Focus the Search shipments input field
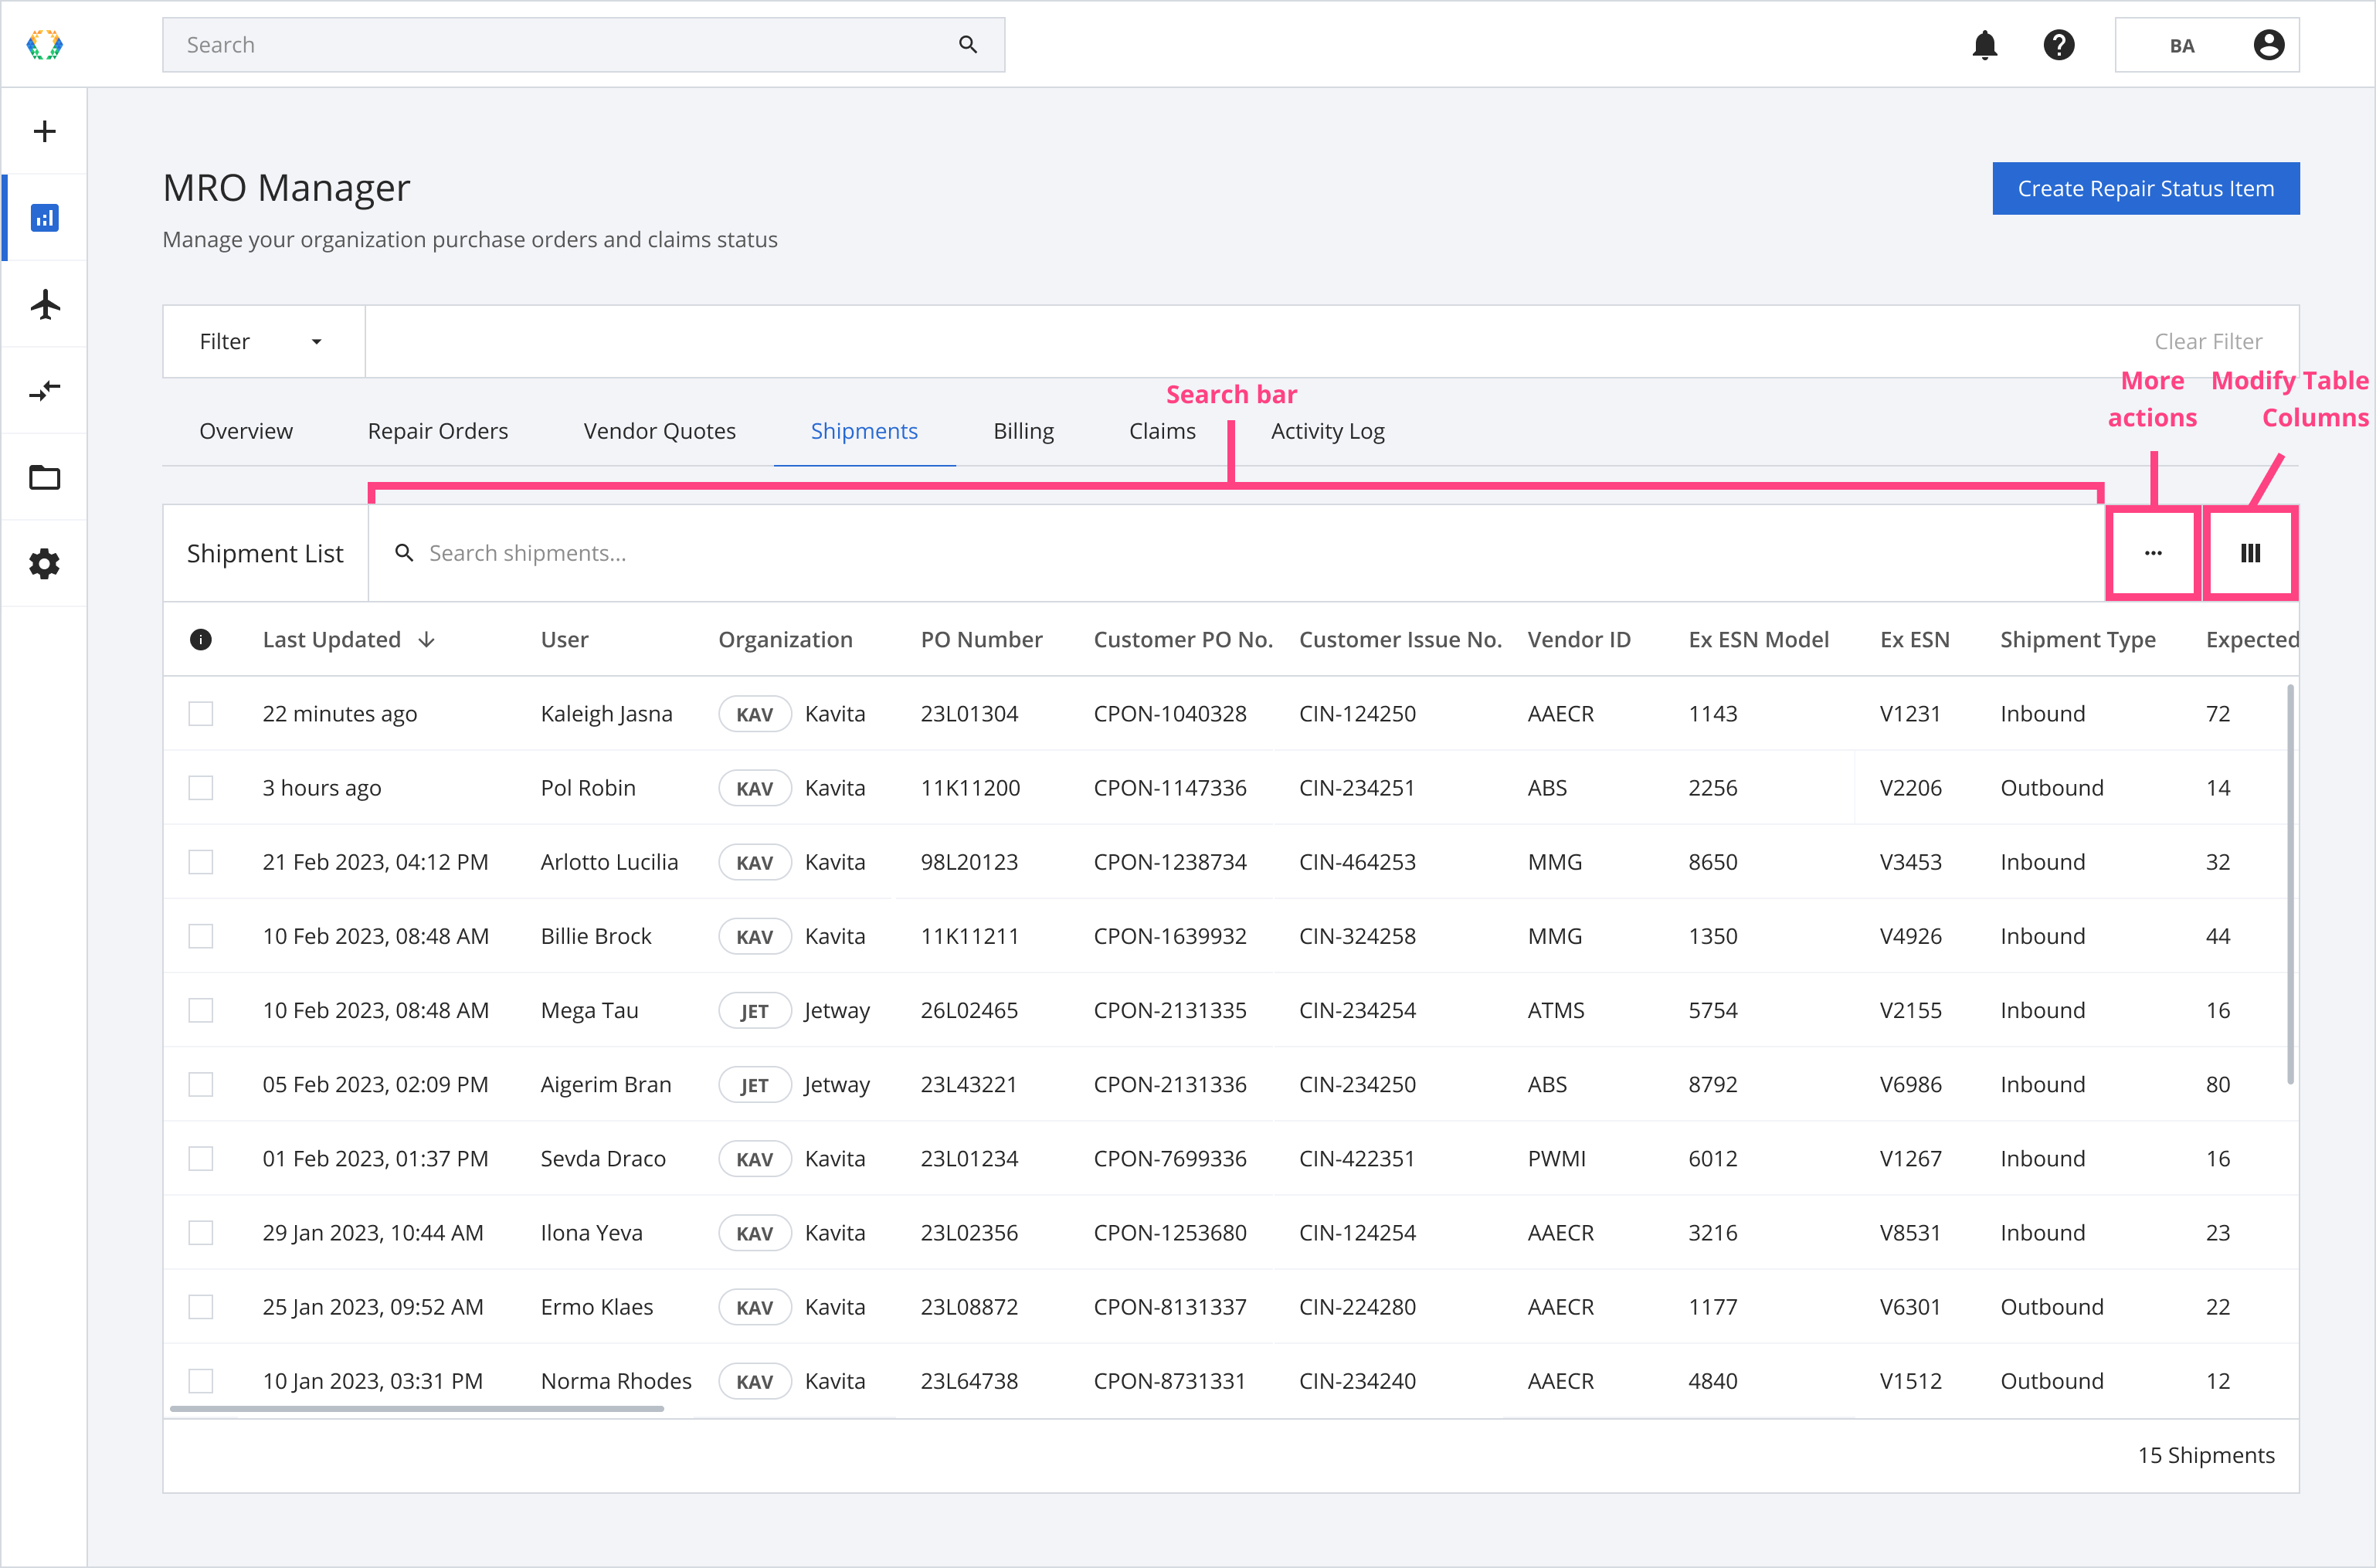Screen dimensions: 2376x1568 [1237, 553]
